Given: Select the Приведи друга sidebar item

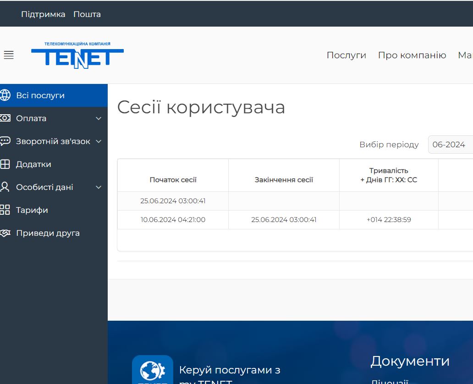Looking at the screenshot, I should 48,233.
